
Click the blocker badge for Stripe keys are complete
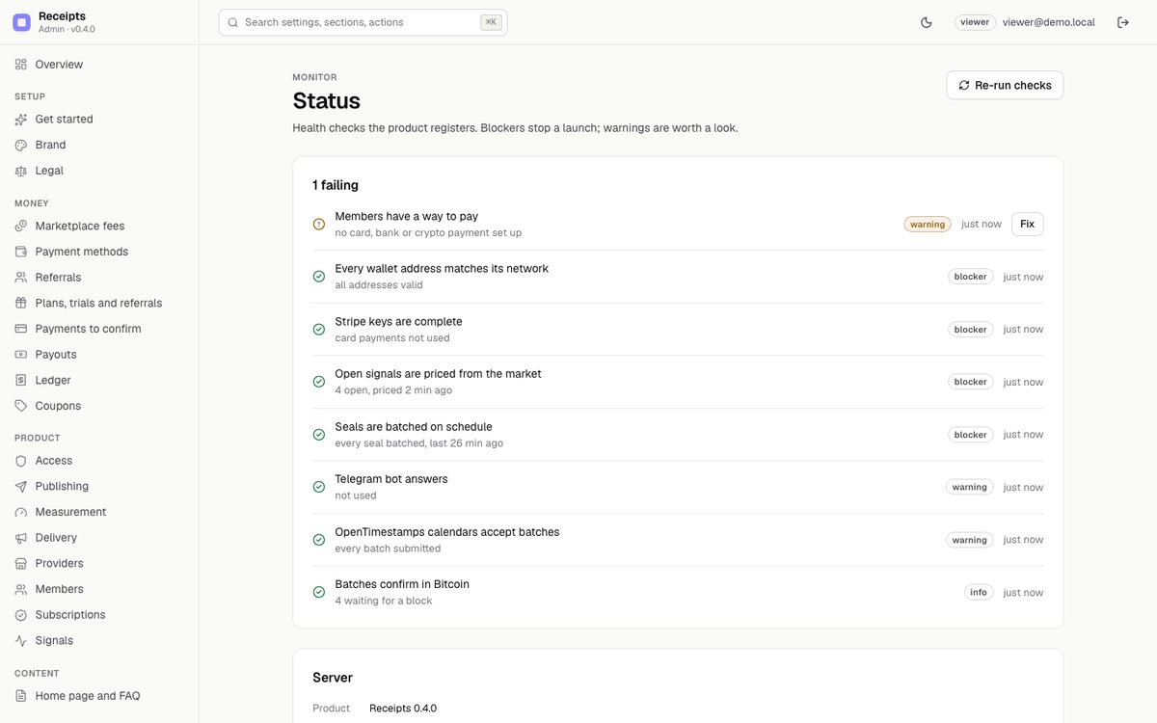(970, 330)
